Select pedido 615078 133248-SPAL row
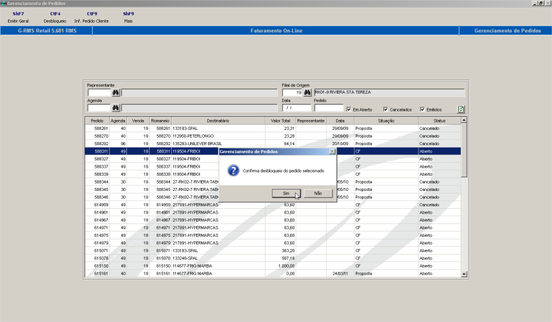Screen dimensions: 552x322 click(273, 258)
